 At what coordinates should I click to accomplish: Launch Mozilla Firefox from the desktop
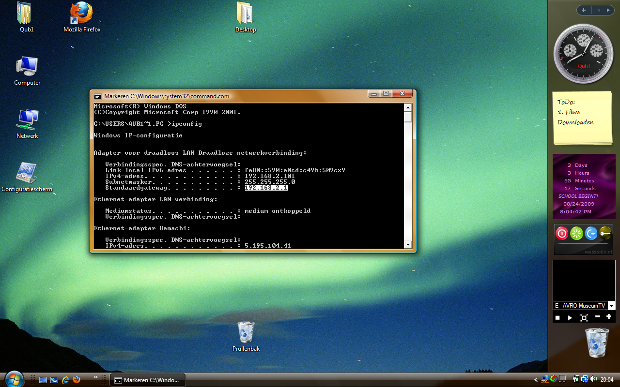click(x=82, y=17)
